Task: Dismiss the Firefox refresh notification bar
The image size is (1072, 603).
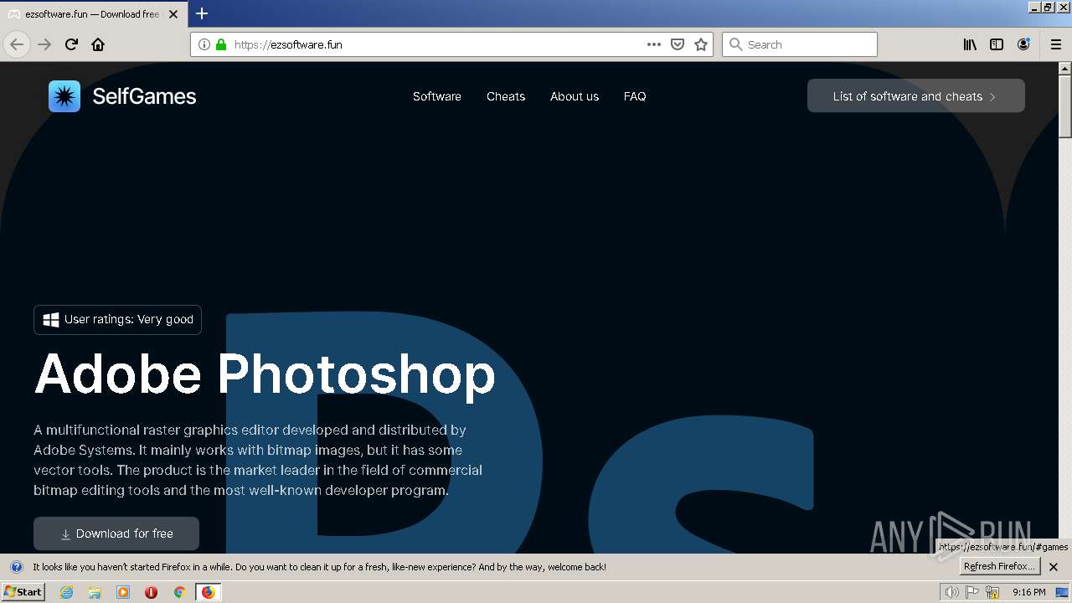Action: coord(1054,567)
